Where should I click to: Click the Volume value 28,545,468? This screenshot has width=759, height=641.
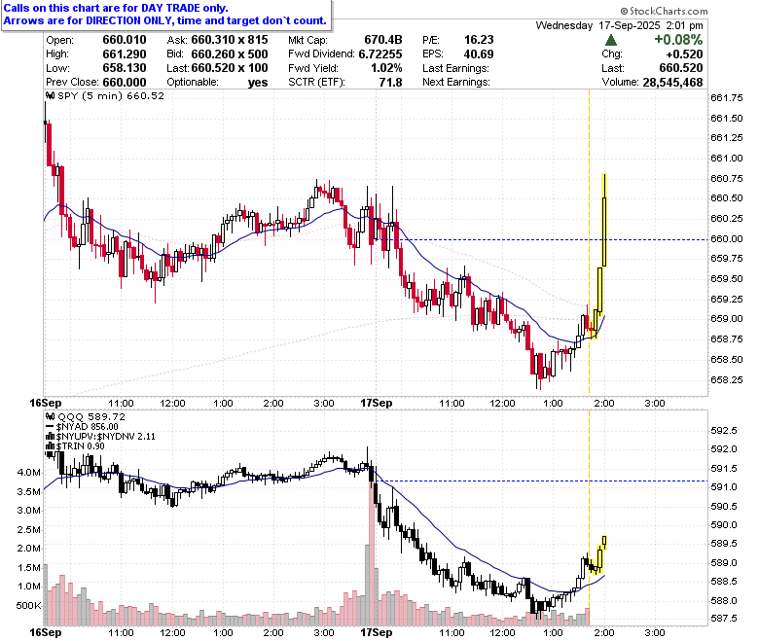(672, 83)
